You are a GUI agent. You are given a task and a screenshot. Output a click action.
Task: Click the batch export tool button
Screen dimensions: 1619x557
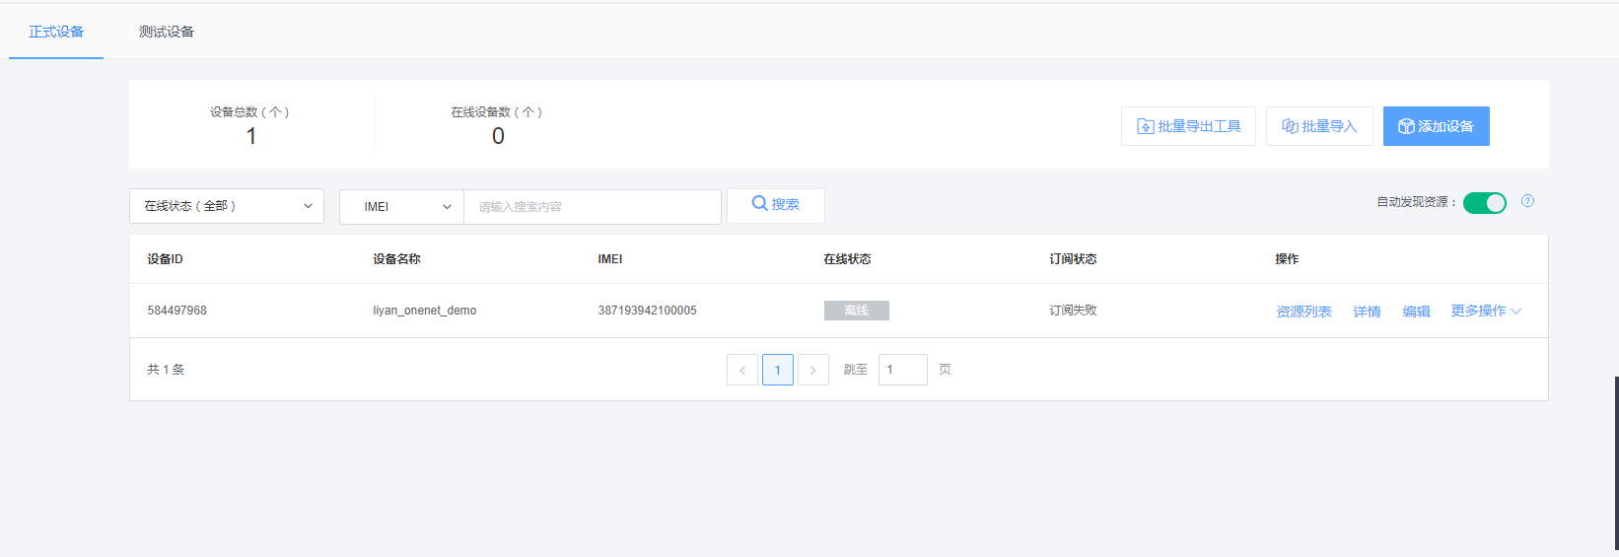click(1188, 126)
